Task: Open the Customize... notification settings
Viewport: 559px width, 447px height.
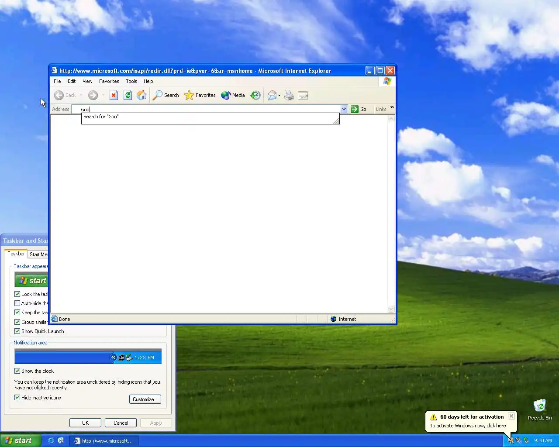Action: [x=145, y=399]
